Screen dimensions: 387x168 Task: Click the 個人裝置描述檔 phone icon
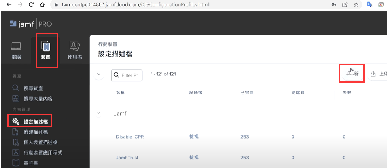(16, 142)
